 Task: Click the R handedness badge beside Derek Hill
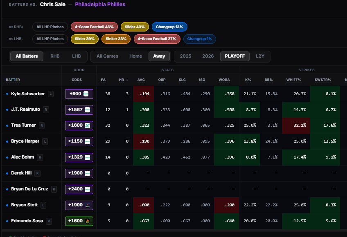pos(37,173)
